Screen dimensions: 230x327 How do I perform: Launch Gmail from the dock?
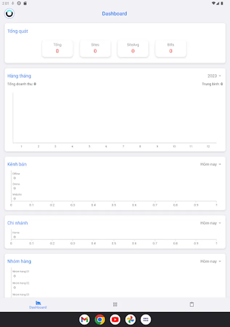[84, 319]
